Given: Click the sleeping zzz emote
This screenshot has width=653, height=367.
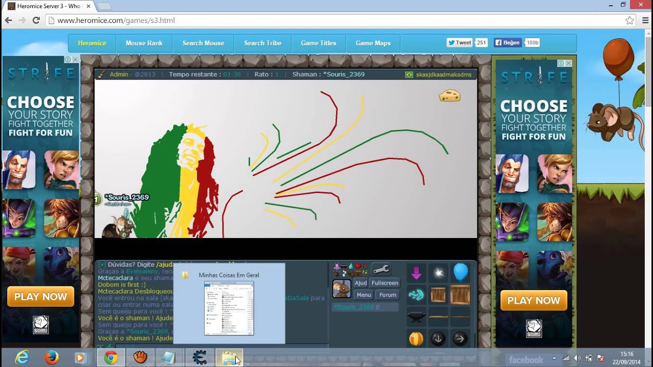Looking at the screenshot, I should pos(344,273).
